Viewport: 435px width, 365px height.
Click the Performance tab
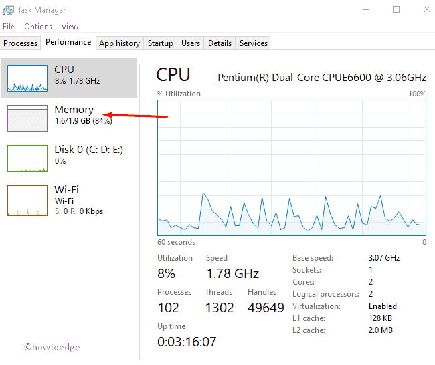[68, 42]
